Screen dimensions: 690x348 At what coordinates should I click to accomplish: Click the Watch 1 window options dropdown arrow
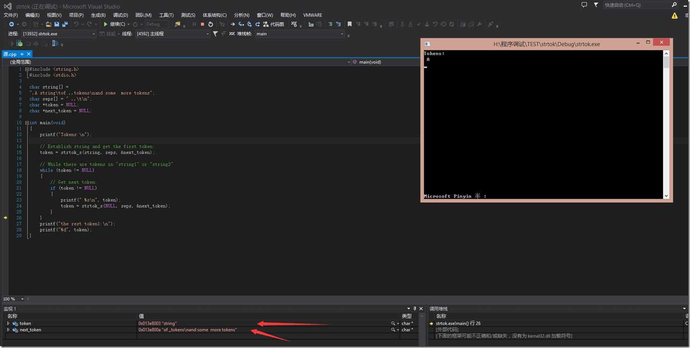coord(409,309)
